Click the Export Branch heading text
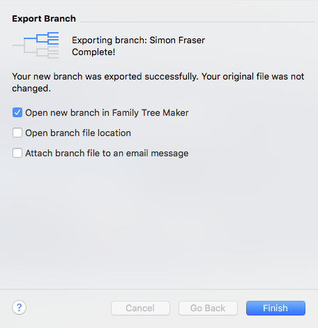The image size is (318, 328). (44, 19)
